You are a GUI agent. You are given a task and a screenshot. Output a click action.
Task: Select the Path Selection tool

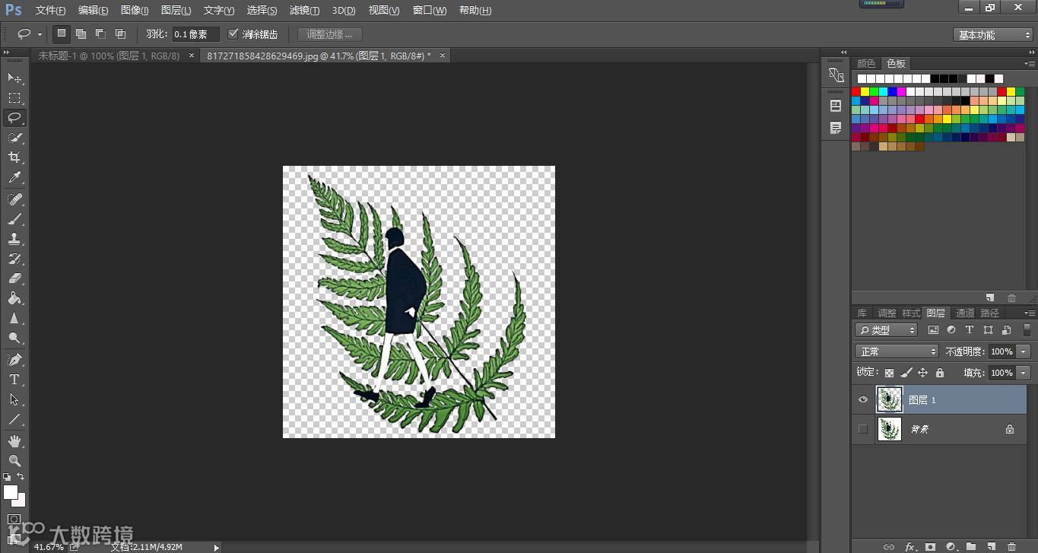14,399
